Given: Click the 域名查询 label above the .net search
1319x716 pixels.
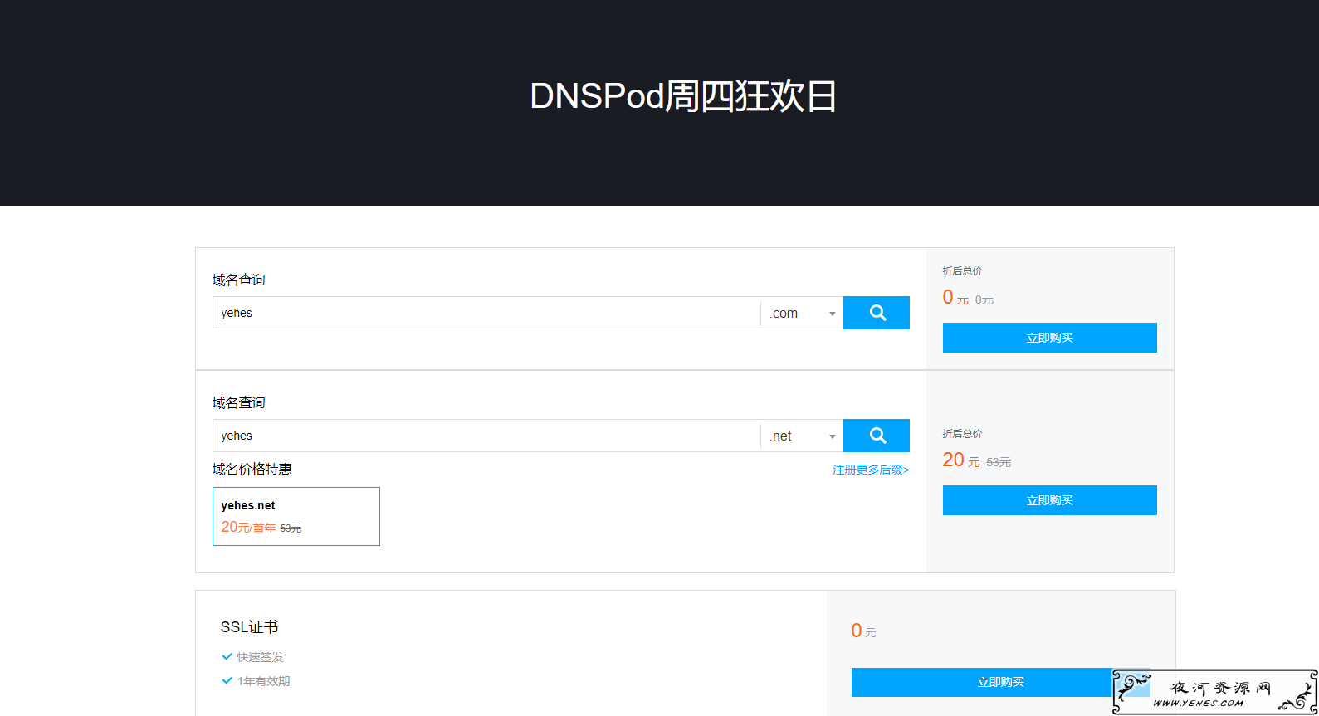Looking at the screenshot, I should pyautogui.click(x=238, y=403).
